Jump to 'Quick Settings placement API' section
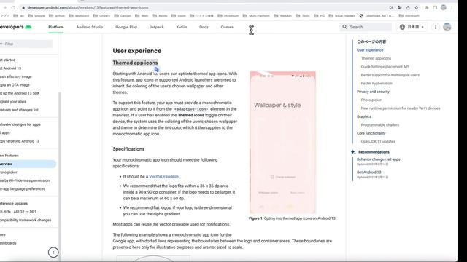467x262 pixels. (x=385, y=67)
